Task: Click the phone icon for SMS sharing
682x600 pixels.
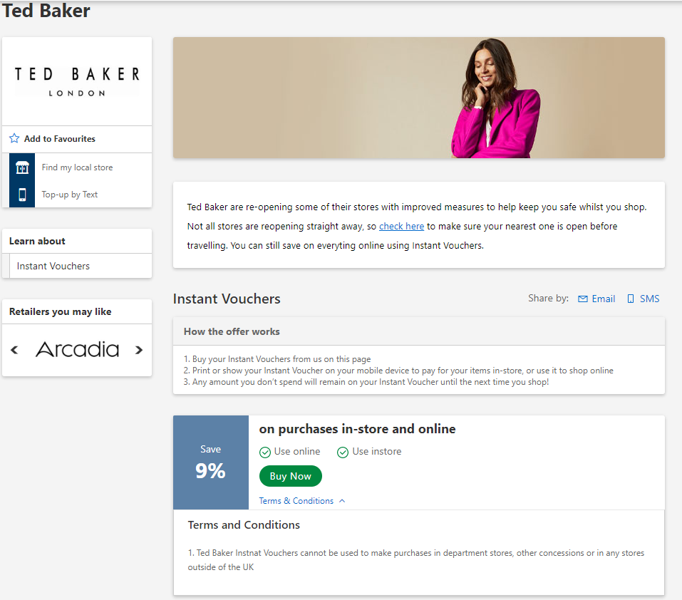Action: [x=631, y=299]
